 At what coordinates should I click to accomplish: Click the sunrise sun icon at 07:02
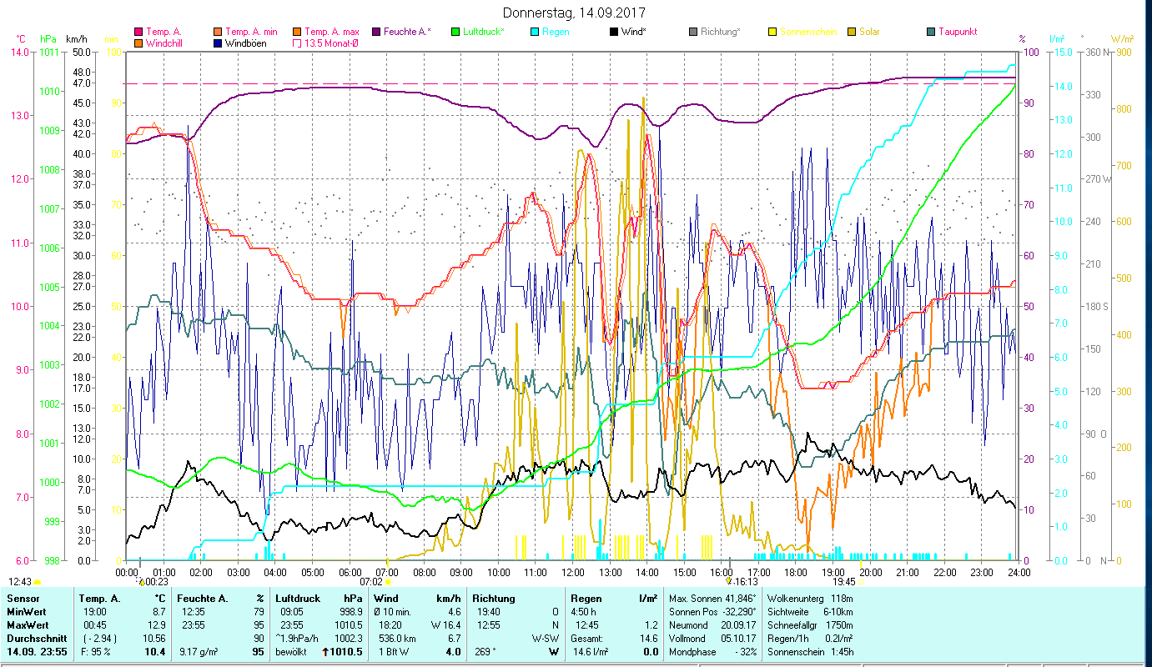click(388, 582)
